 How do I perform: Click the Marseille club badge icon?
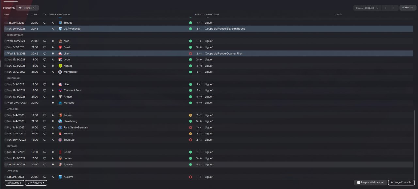tap(60, 103)
